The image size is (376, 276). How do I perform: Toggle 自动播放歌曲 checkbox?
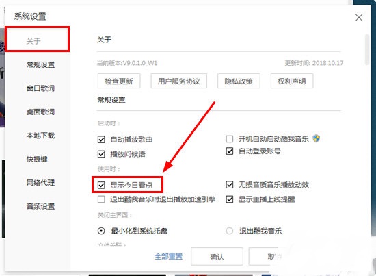click(x=101, y=139)
